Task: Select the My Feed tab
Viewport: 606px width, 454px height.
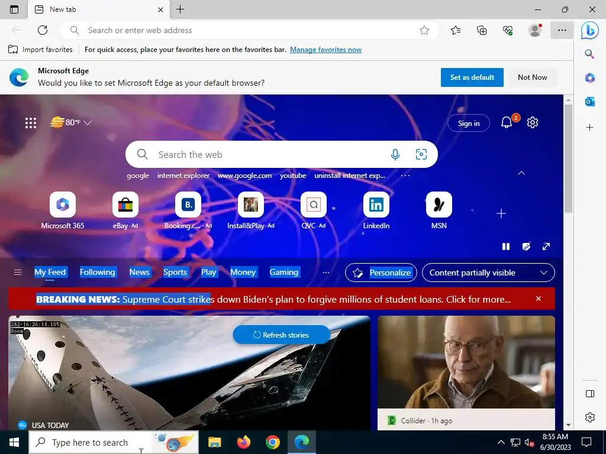Action: click(x=50, y=272)
